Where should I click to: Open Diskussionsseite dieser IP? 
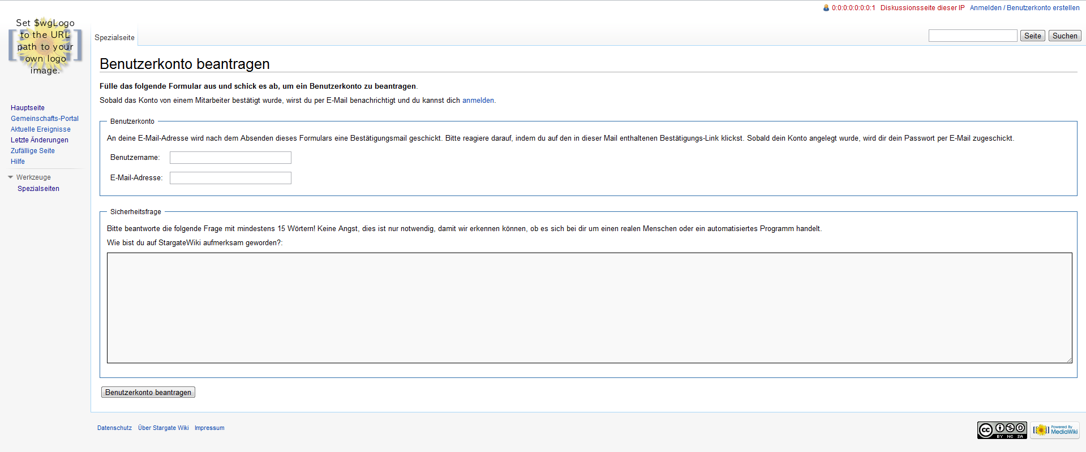pyautogui.click(x=922, y=8)
